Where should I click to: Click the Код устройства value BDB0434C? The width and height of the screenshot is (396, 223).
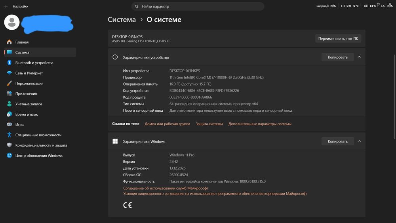tap(204, 90)
